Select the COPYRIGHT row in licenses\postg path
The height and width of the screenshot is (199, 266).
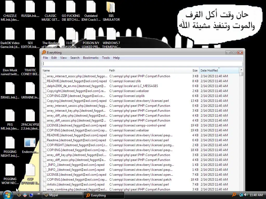140,145
